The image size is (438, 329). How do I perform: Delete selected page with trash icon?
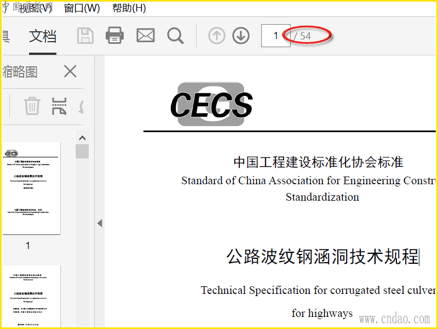click(x=32, y=106)
